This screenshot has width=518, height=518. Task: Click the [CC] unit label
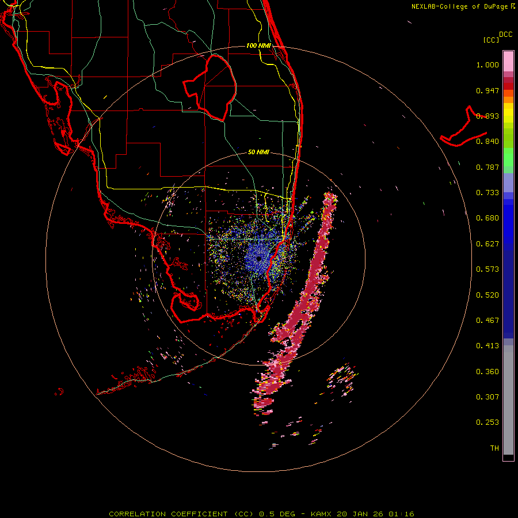point(491,40)
